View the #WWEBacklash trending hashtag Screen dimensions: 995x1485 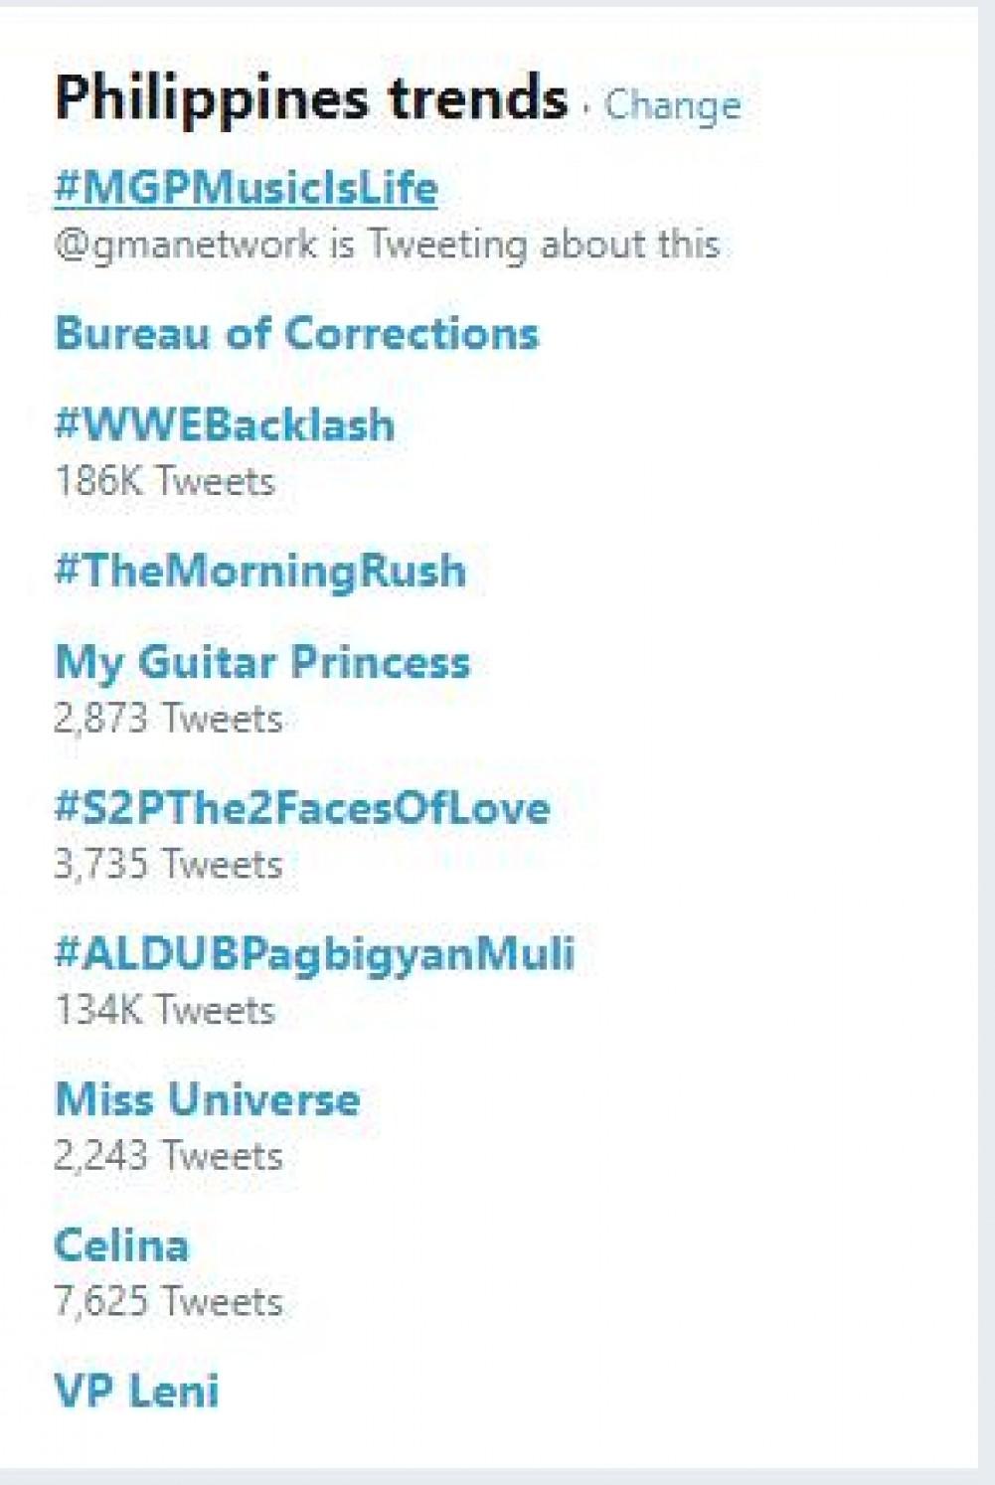tap(225, 424)
